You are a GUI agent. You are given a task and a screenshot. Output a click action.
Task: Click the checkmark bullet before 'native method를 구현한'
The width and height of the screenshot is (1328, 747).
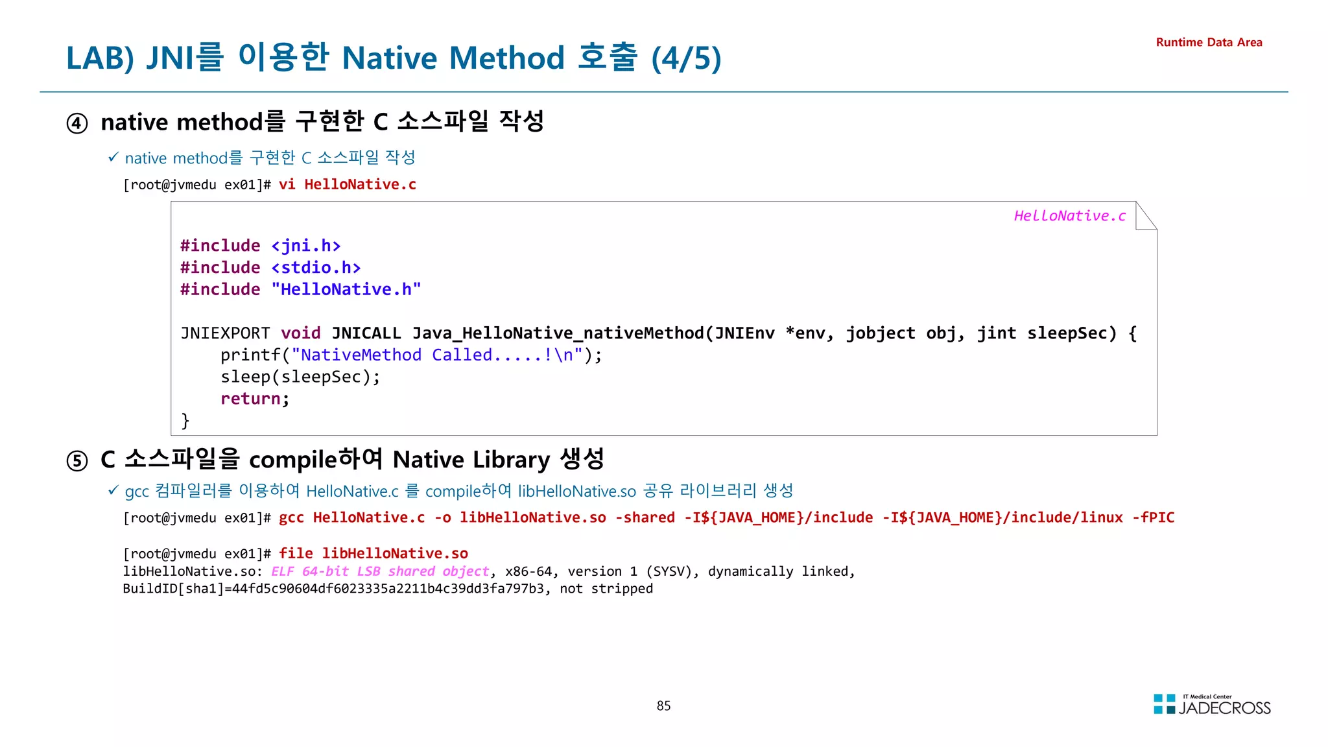coord(113,157)
